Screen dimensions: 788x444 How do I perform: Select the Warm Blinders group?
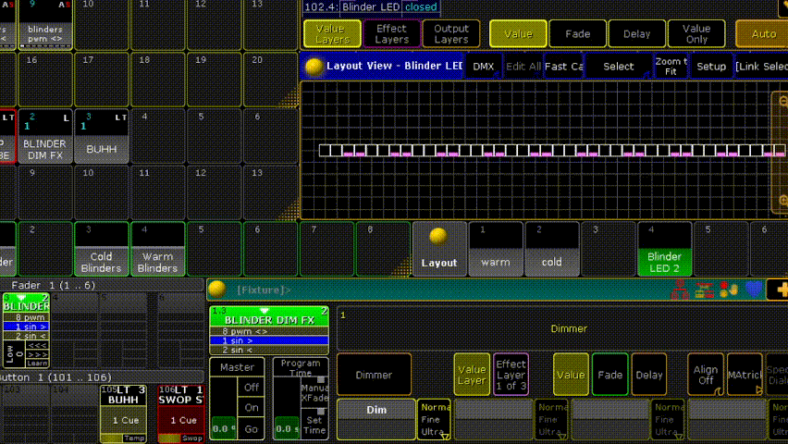[157, 249]
